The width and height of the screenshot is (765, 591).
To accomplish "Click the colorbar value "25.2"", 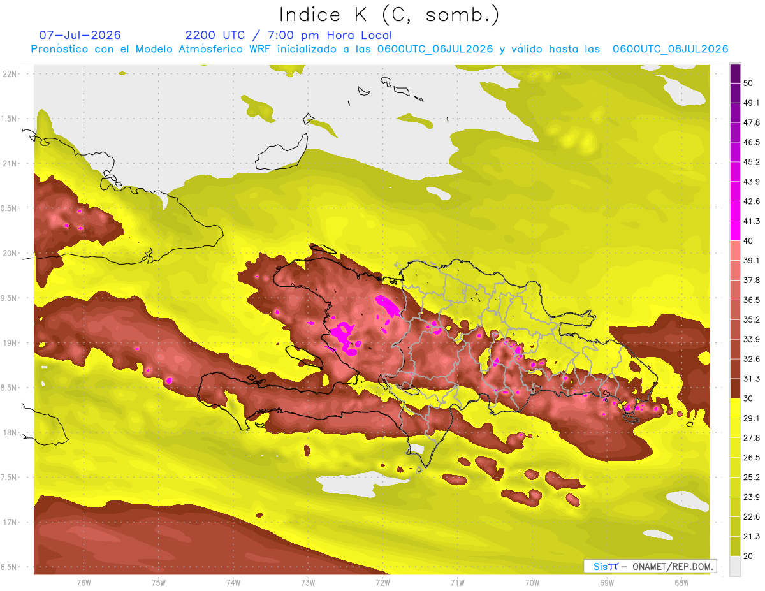I will tap(751, 477).
